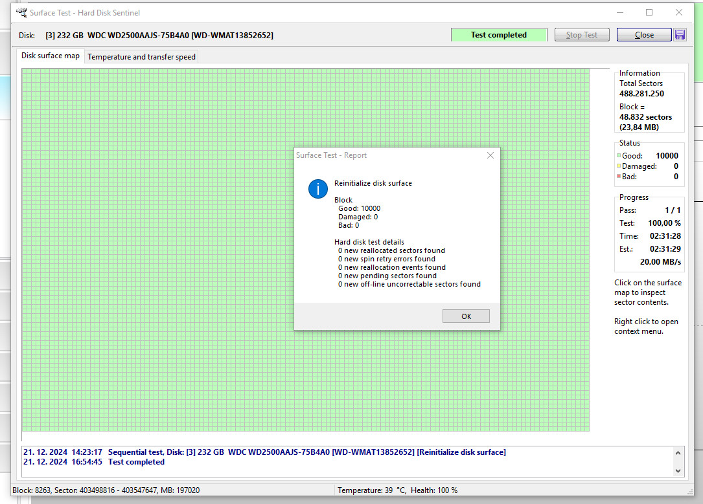
Task: Minimize the Surface Test window
Action: (x=619, y=12)
